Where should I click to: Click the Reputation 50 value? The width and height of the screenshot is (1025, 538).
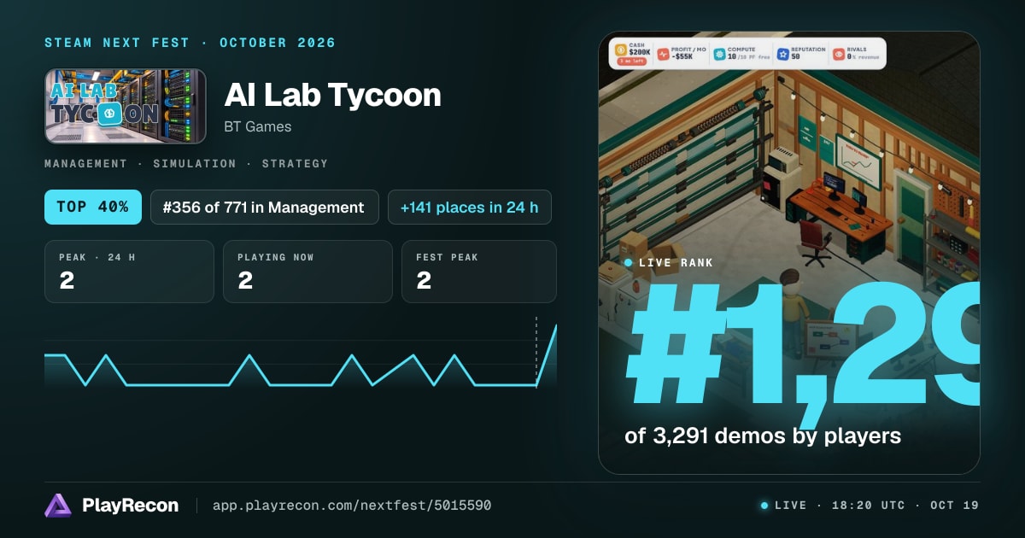click(796, 56)
